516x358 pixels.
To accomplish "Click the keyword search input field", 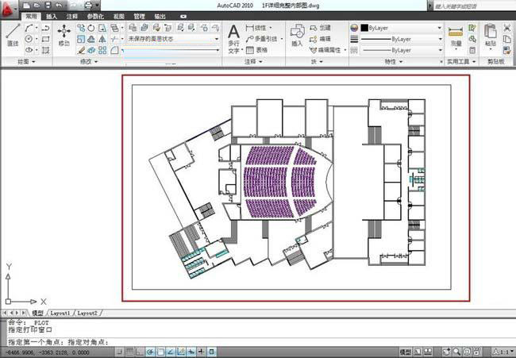I will coord(474,6).
